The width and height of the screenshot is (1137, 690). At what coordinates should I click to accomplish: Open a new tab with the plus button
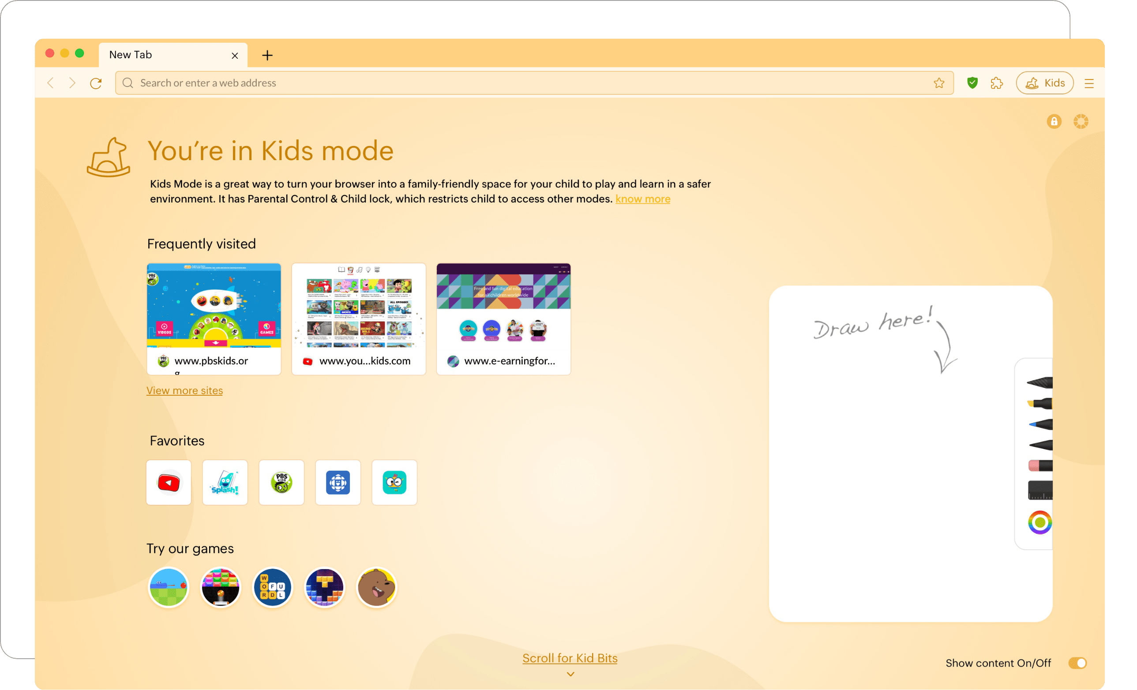coord(267,55)
